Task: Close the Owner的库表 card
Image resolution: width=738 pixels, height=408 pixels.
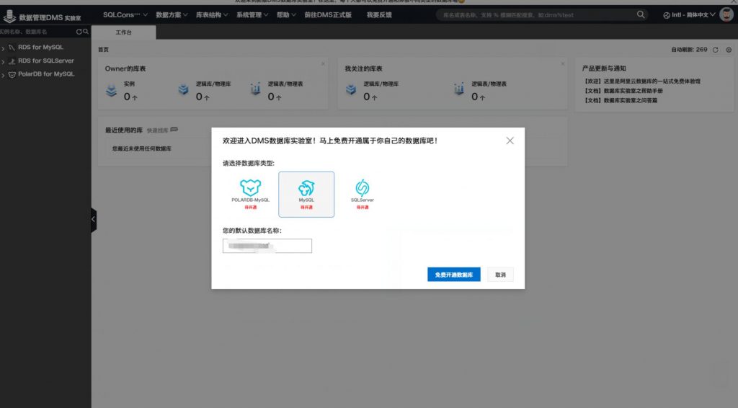Action: tap(323, 63)
